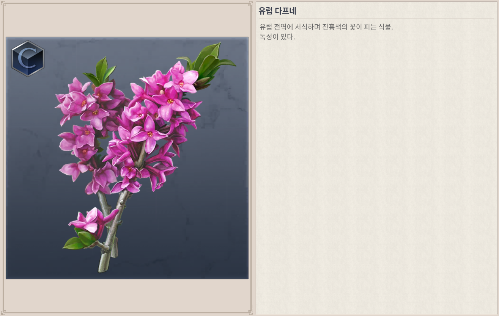The height and width of the screenshot is (316, 499).
Task: Click the small leaf tuft above left flower cluster
Action: coord(101,72)
